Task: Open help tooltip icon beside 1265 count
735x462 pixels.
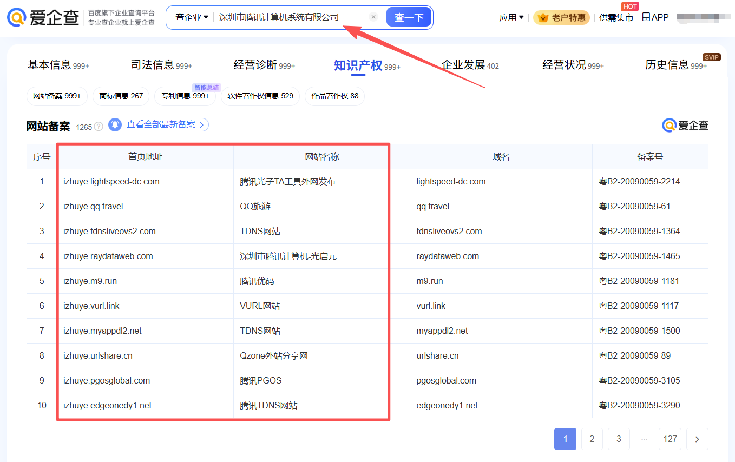Action: 98,126
